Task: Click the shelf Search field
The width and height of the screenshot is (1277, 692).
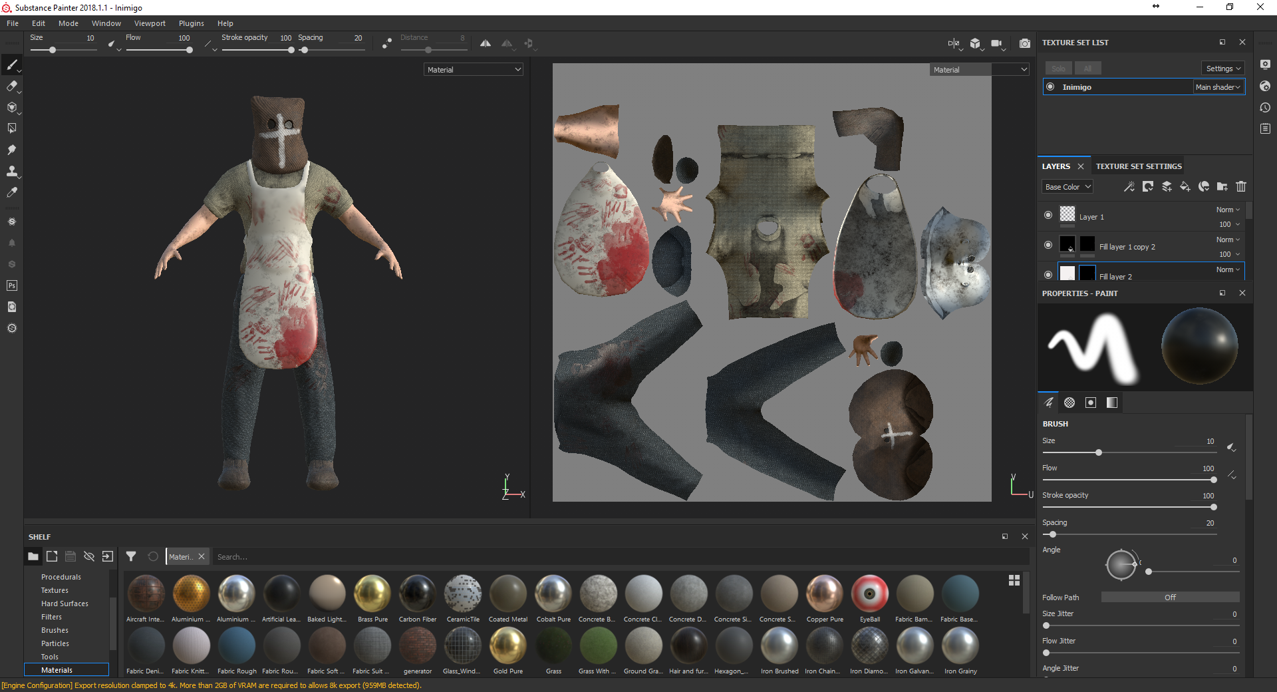Action: click(x=619, y=557)
